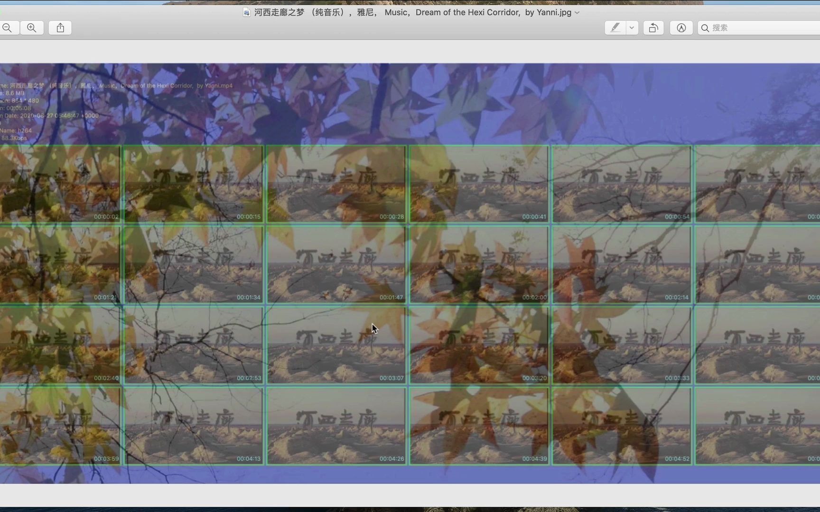Click thumbnail with timestamp 00:03:07
Viewport: 820px width, 512px height.
(x=336, y=345)
